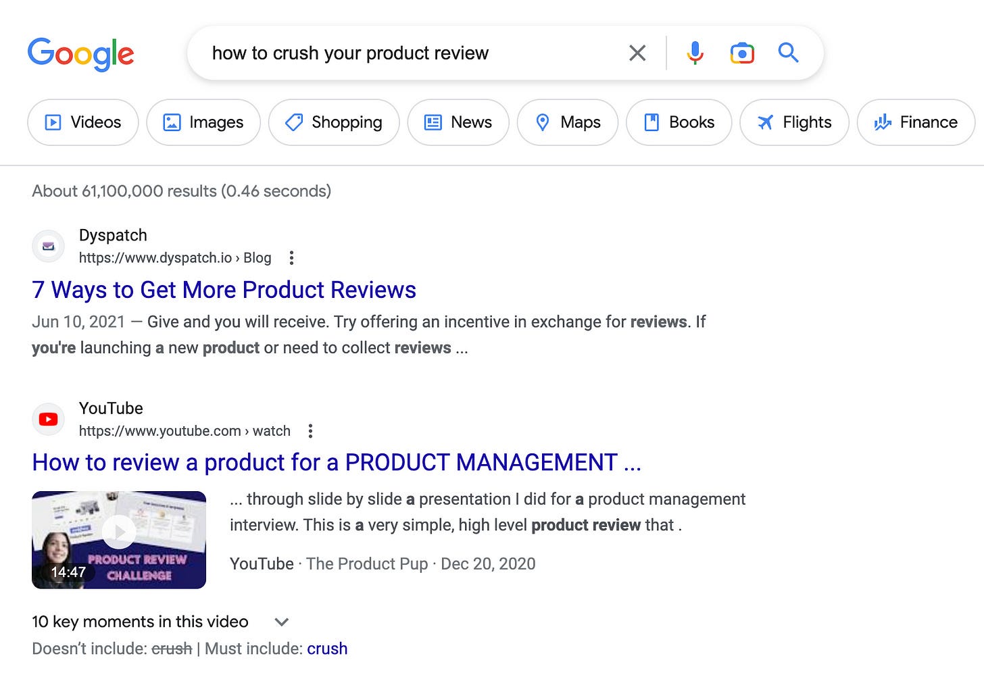Expand the 10 key moments section
Viewport: 984px width, 683px height.
pyautogui.click(x=140, y=622)
